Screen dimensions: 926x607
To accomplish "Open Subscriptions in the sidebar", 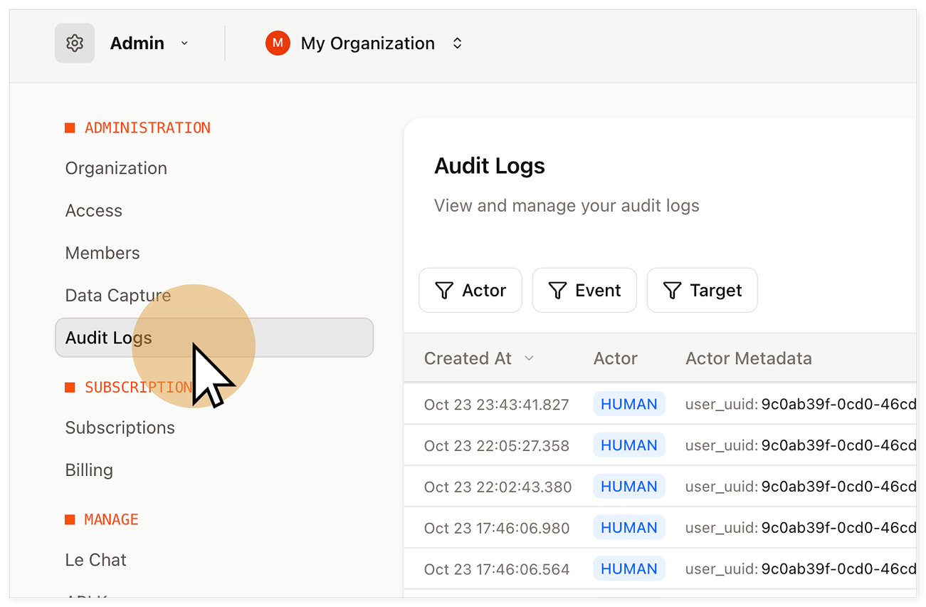I will [x=120, y=427].
